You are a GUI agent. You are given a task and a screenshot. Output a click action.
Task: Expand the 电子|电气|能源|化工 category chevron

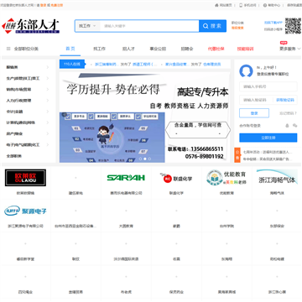48,145
